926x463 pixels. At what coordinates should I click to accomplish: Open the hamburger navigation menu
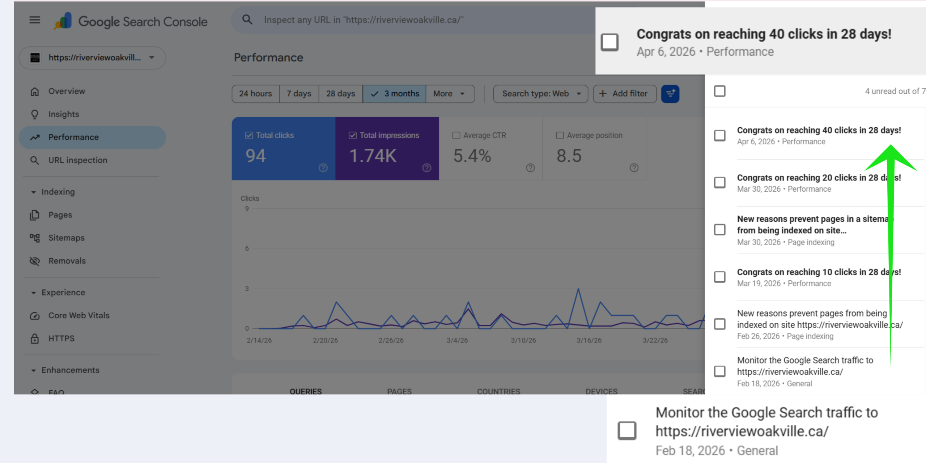[35, 20]
